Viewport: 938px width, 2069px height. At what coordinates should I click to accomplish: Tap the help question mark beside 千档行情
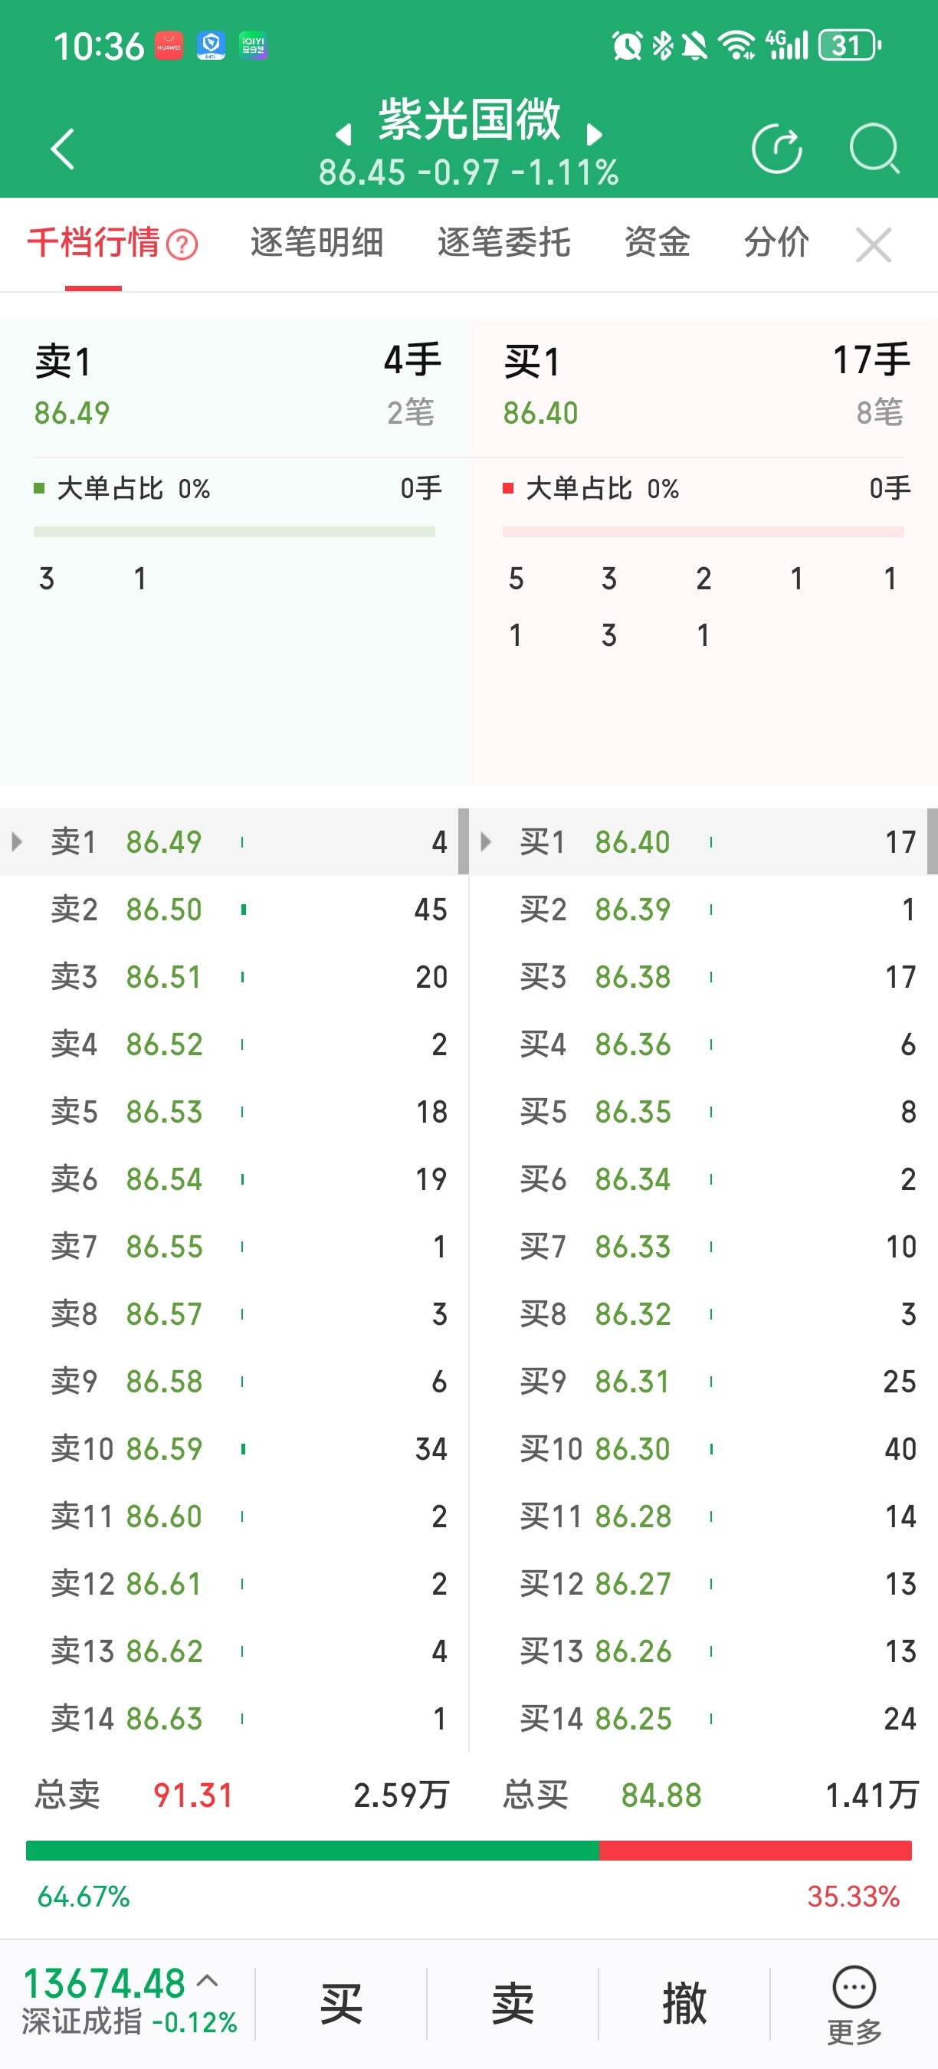(182, 244)
